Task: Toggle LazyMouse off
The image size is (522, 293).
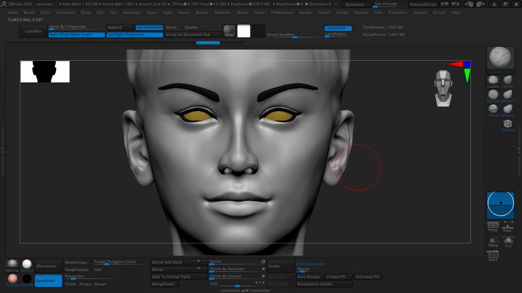Action: [338, 28]
